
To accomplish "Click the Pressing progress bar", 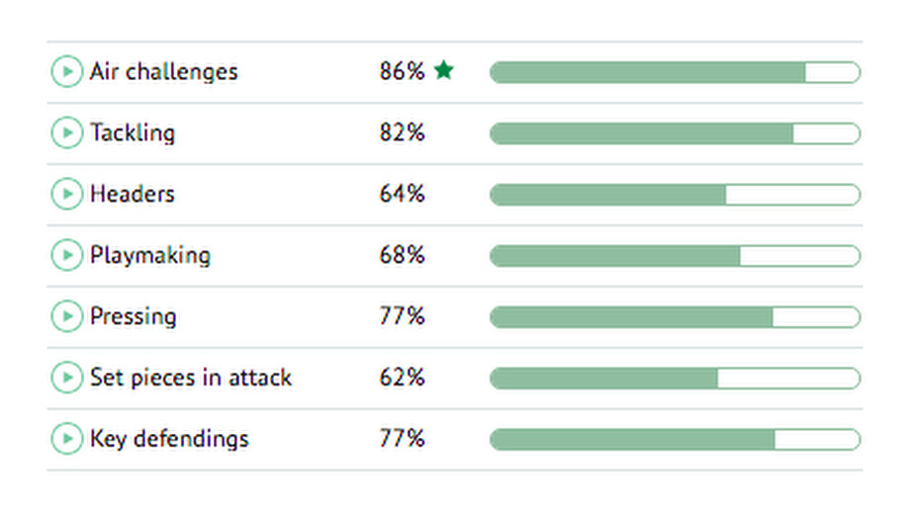I will tap(675, 316).
